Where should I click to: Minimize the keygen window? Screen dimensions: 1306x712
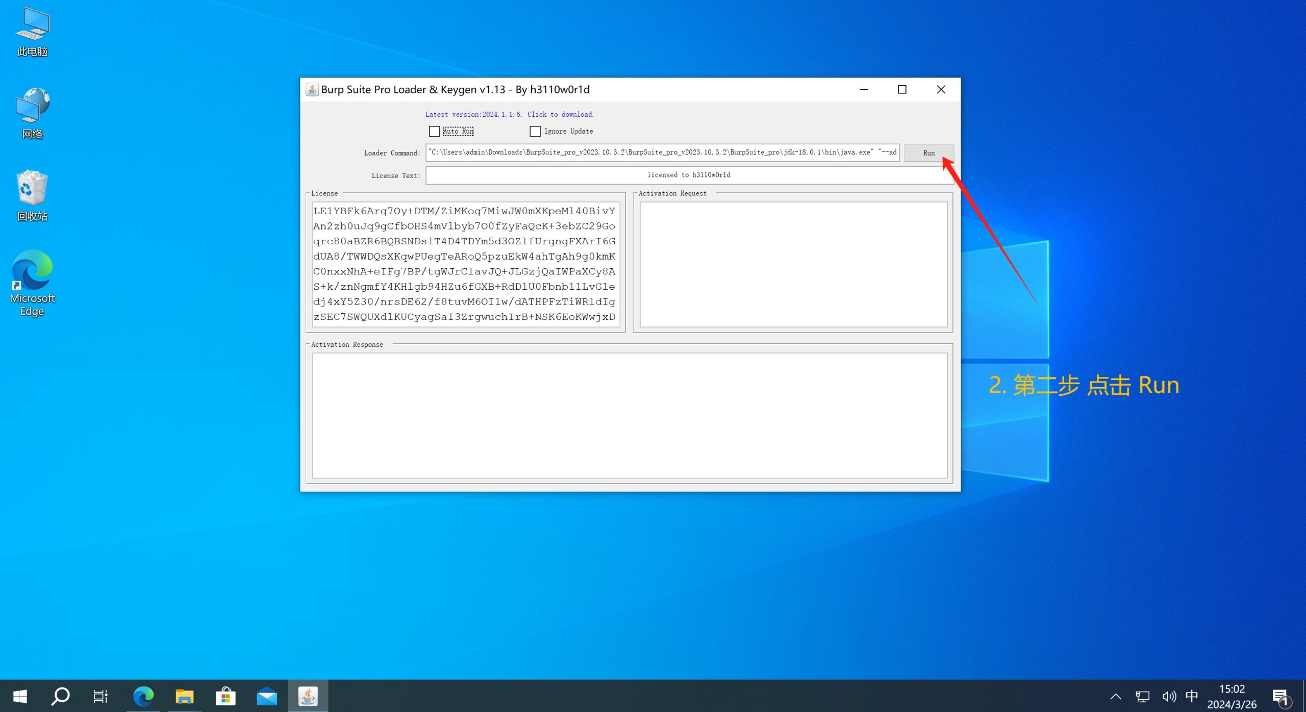pyautogui.click(x=864, y=90)
